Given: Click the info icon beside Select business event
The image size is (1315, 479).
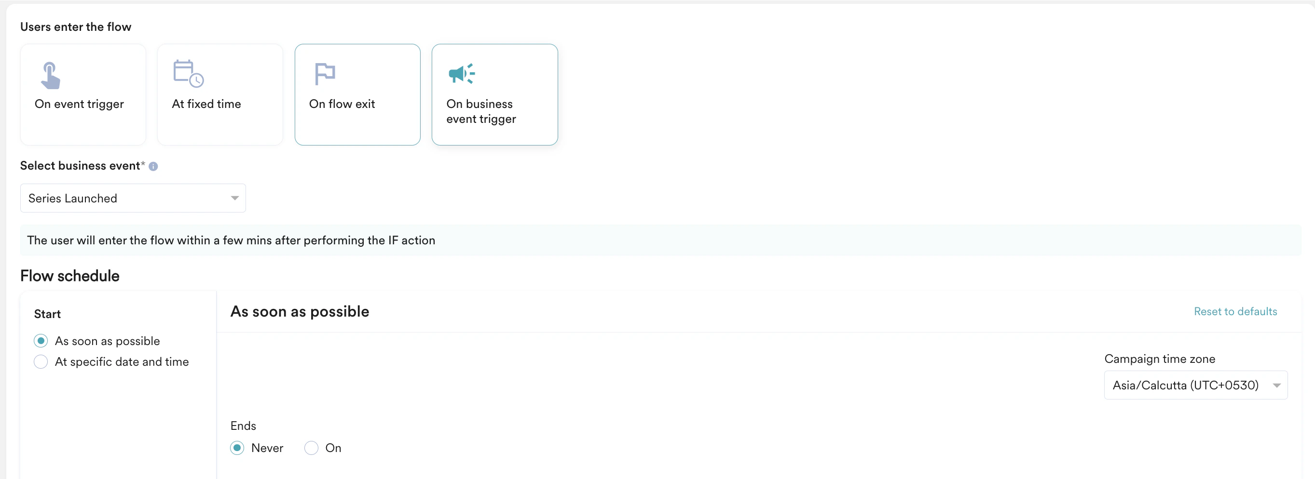Looking at the screenshot, I should pos(153,166).
